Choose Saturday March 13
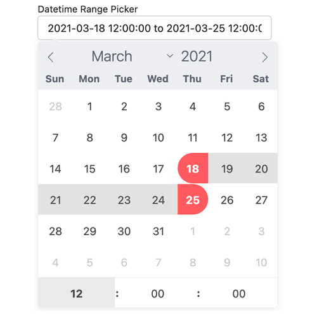Screen dimensions: 317x317 tap(261, 138)
